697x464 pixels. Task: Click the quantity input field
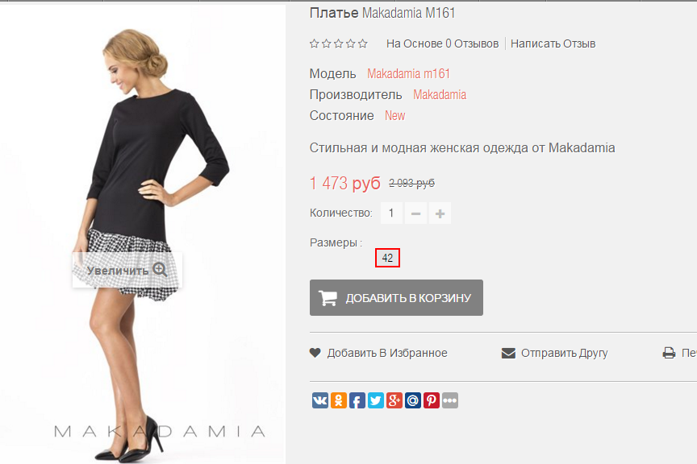(x=391, y=213)
